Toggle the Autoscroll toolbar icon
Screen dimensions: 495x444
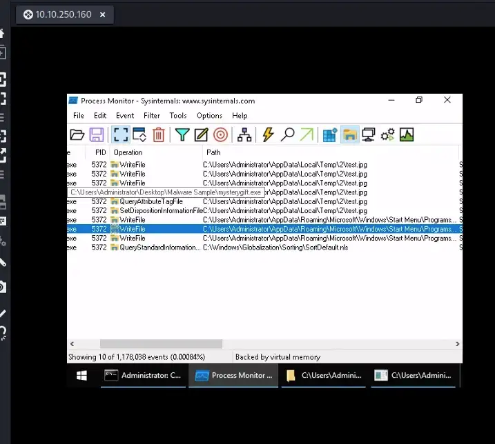tap(139, 135)
